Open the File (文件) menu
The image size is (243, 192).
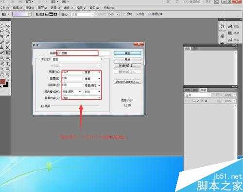coord(4,8)
